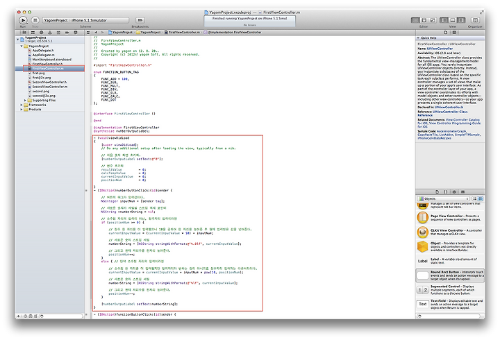Show the Breakpoint navigator
The height and width of the screenshot is (340, 500).
tap(67, 32)
